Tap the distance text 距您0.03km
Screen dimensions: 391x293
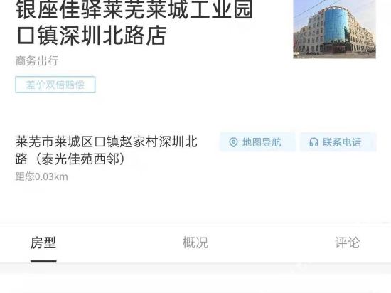(42, 176)
